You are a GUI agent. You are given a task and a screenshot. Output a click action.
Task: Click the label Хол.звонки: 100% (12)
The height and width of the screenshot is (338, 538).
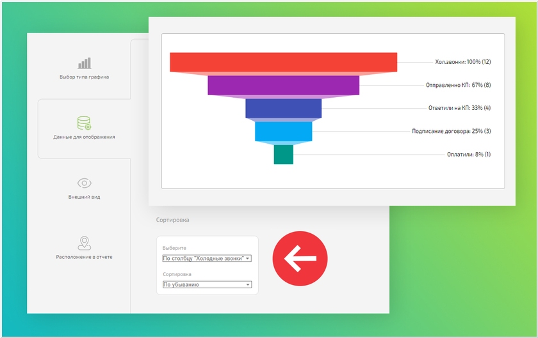463,62
